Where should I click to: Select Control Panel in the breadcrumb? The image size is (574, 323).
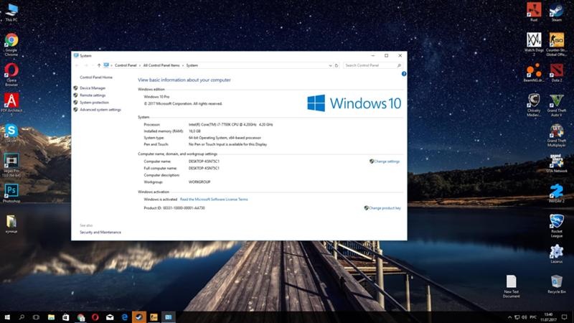tap(125, 65)
